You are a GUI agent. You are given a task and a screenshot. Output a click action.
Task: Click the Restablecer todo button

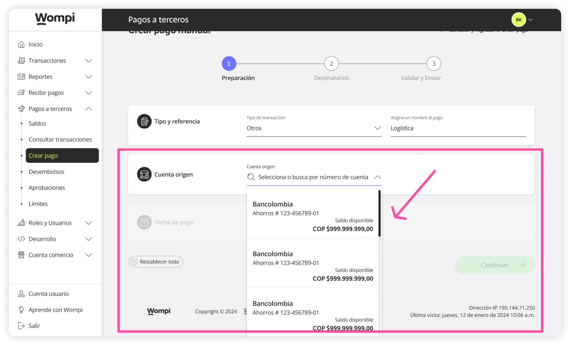coord(155,262)
